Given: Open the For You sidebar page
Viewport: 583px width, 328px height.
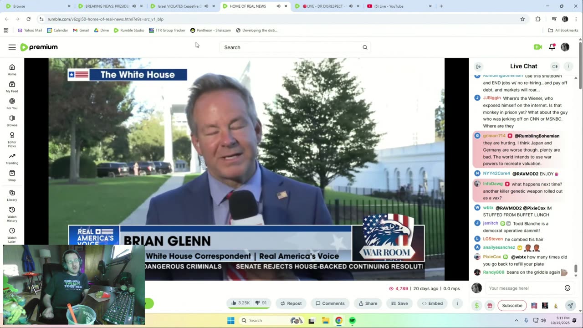Looking at the screenshot, I should click(x=12, y=103).
